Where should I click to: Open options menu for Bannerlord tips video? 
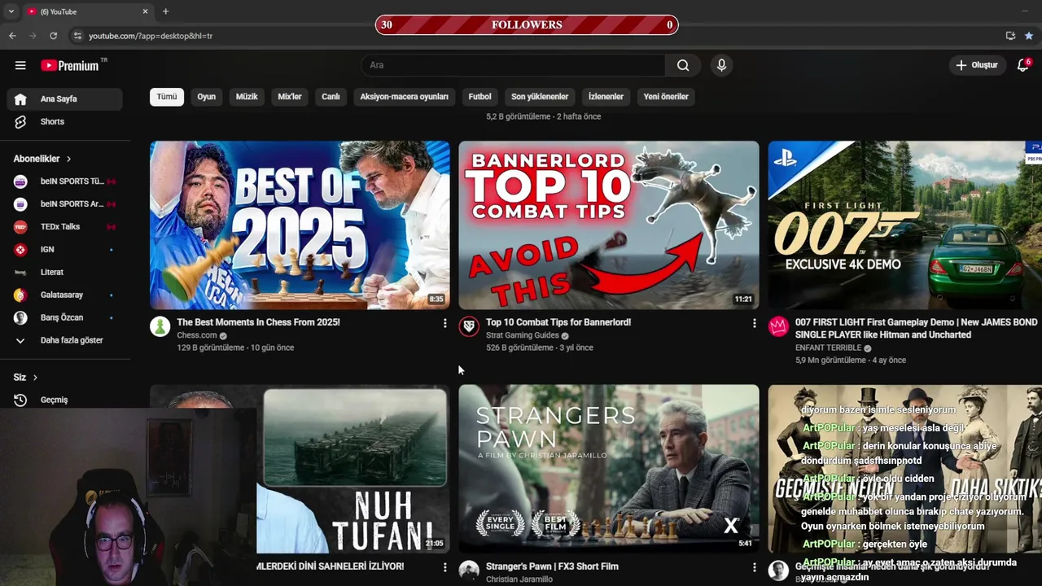click(754, 324)
